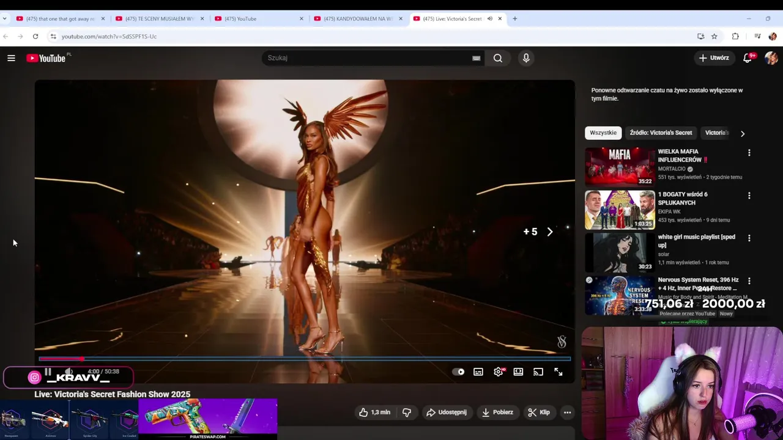Pause the video in the player
This screenshot has width=783, height=440.
48,372
